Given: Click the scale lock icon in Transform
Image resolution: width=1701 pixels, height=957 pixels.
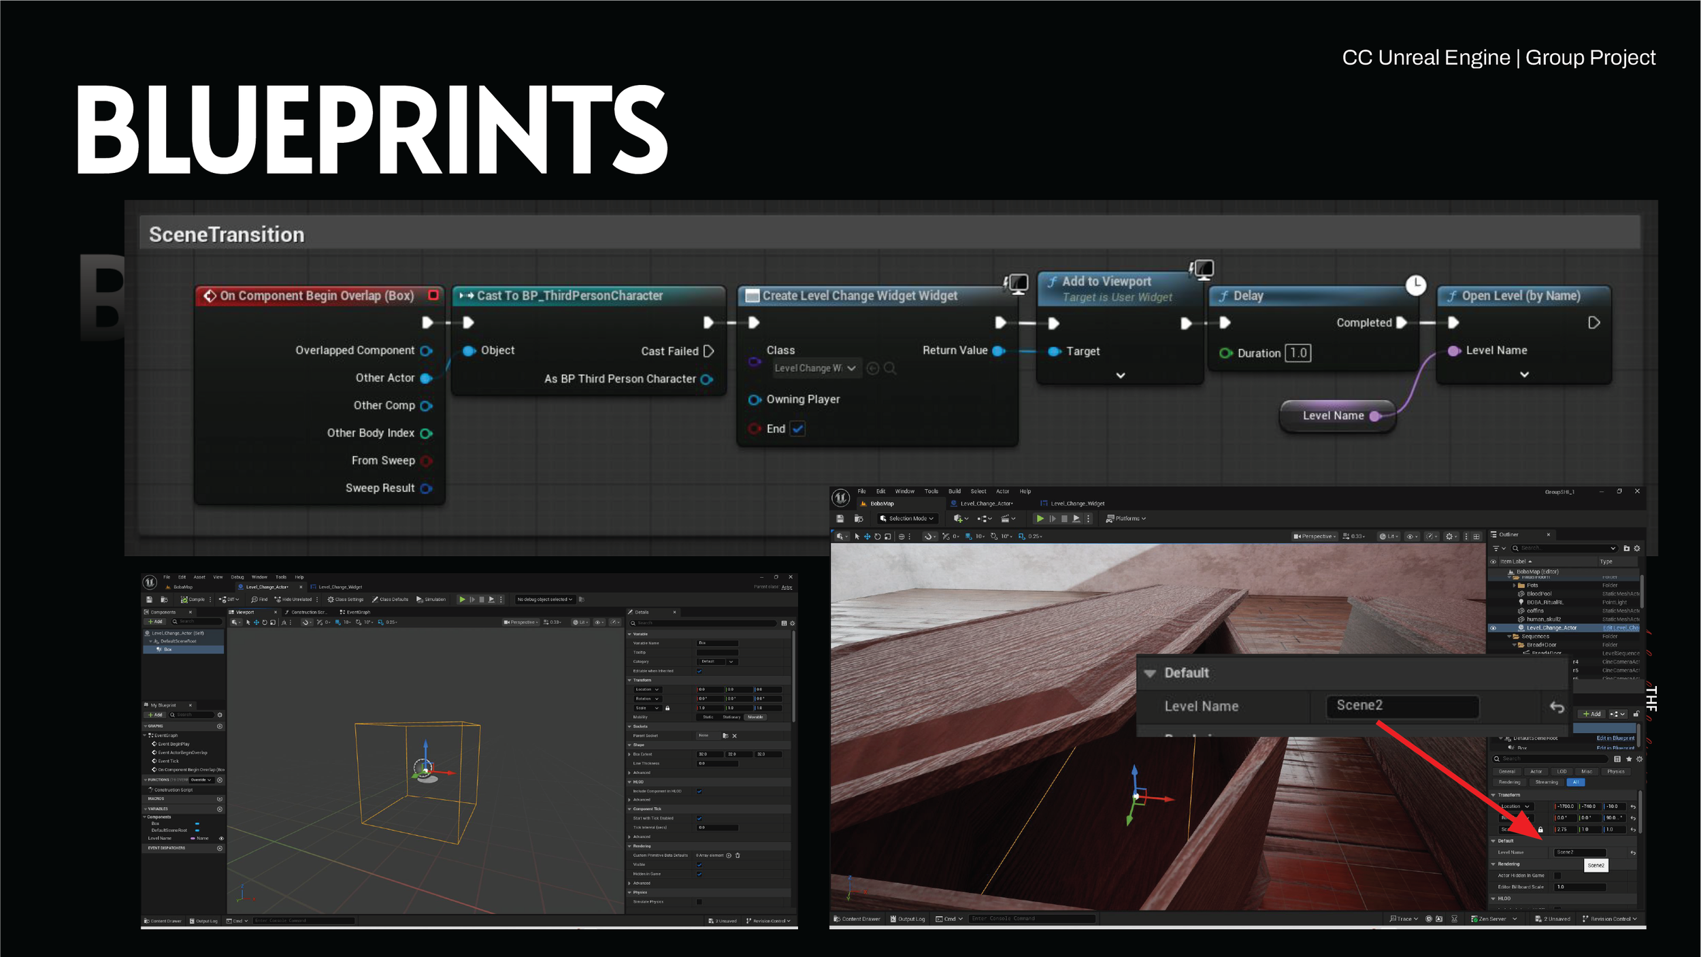Looking at the screenshot, I should pyautogui.click(x=1540, y=830).
